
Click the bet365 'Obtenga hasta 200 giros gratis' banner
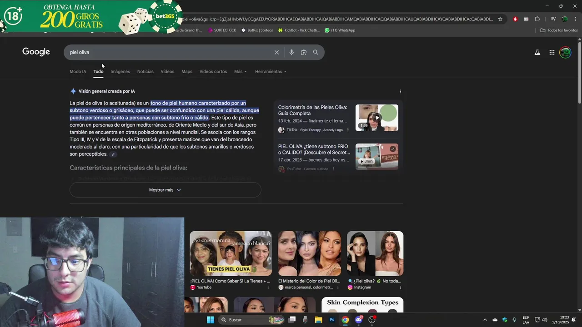(x=91, y=16)
